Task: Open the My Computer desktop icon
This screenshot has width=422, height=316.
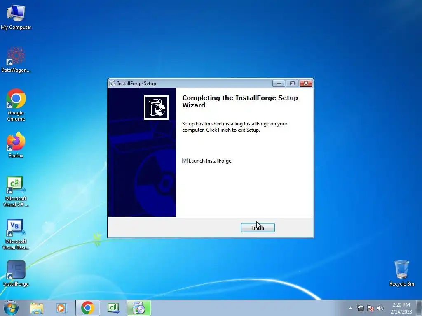Action: tap(16, 17)
